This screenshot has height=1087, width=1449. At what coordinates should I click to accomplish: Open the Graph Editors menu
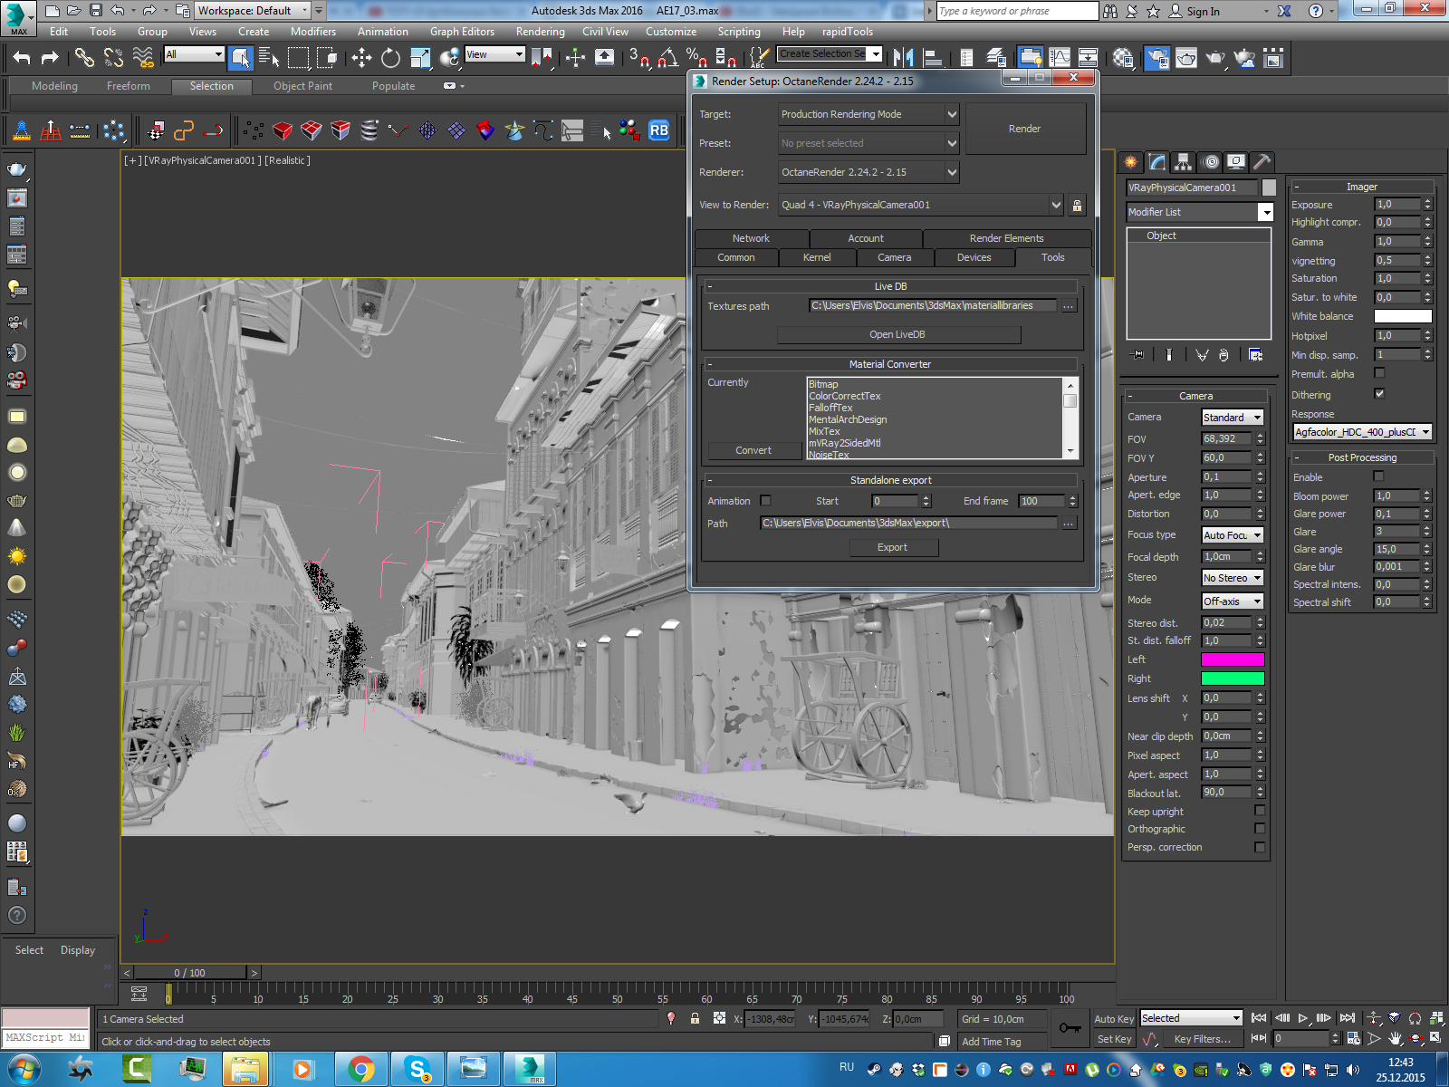(x=462, y=32)
